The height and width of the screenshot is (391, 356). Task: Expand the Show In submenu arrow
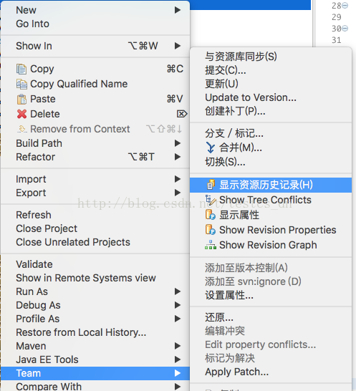point(178,46)
